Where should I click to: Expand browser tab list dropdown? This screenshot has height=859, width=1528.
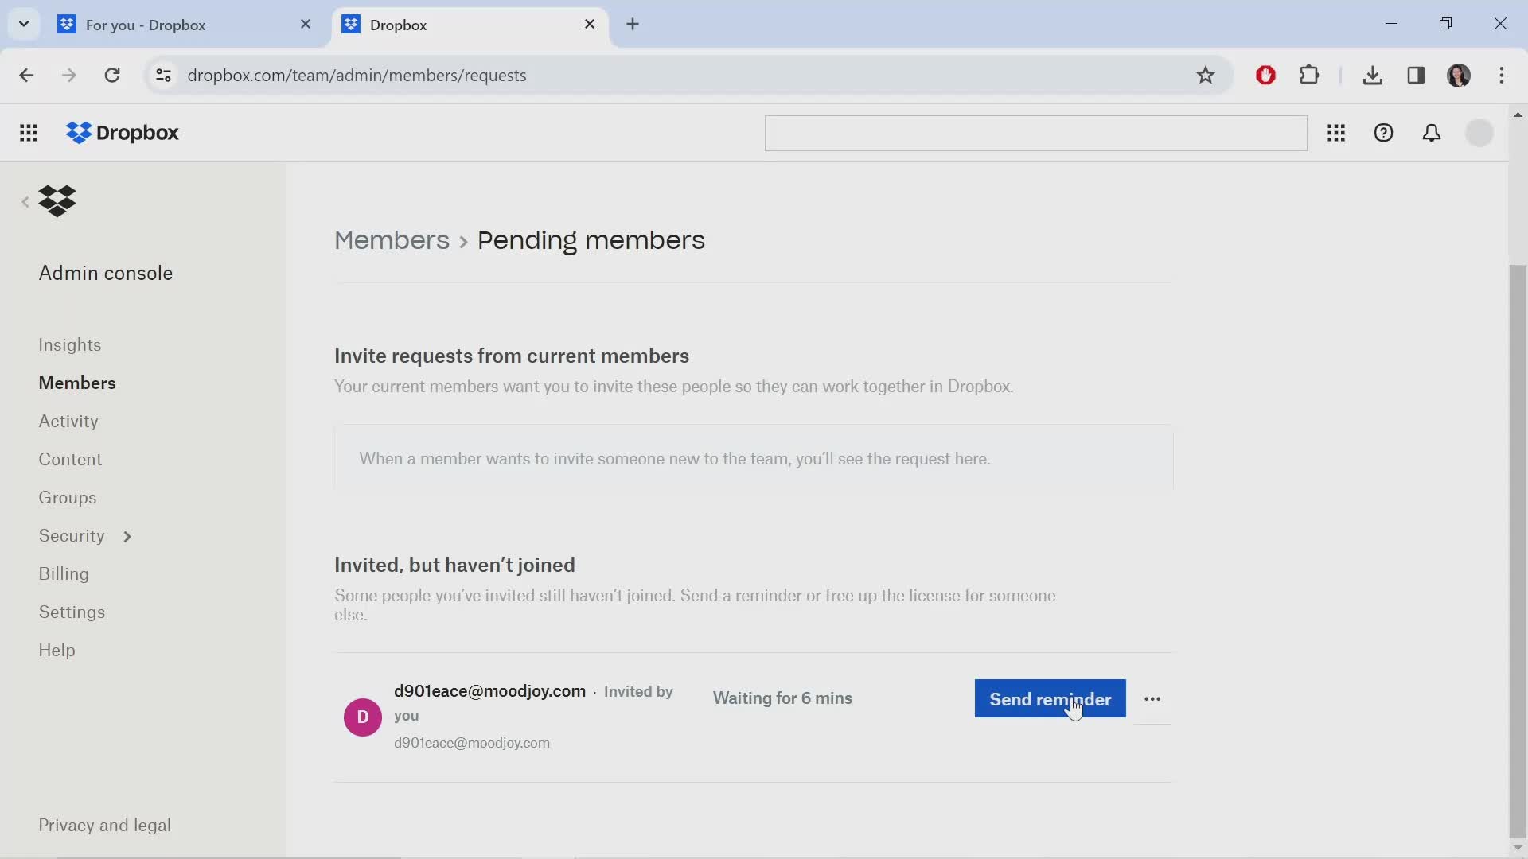(x=23, y=23)
